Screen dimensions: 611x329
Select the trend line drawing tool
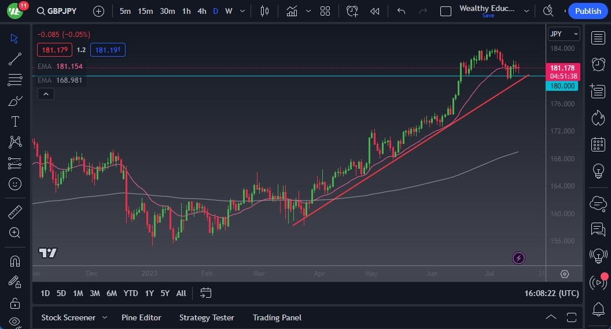pyautogui.click(x=15, y=58)
